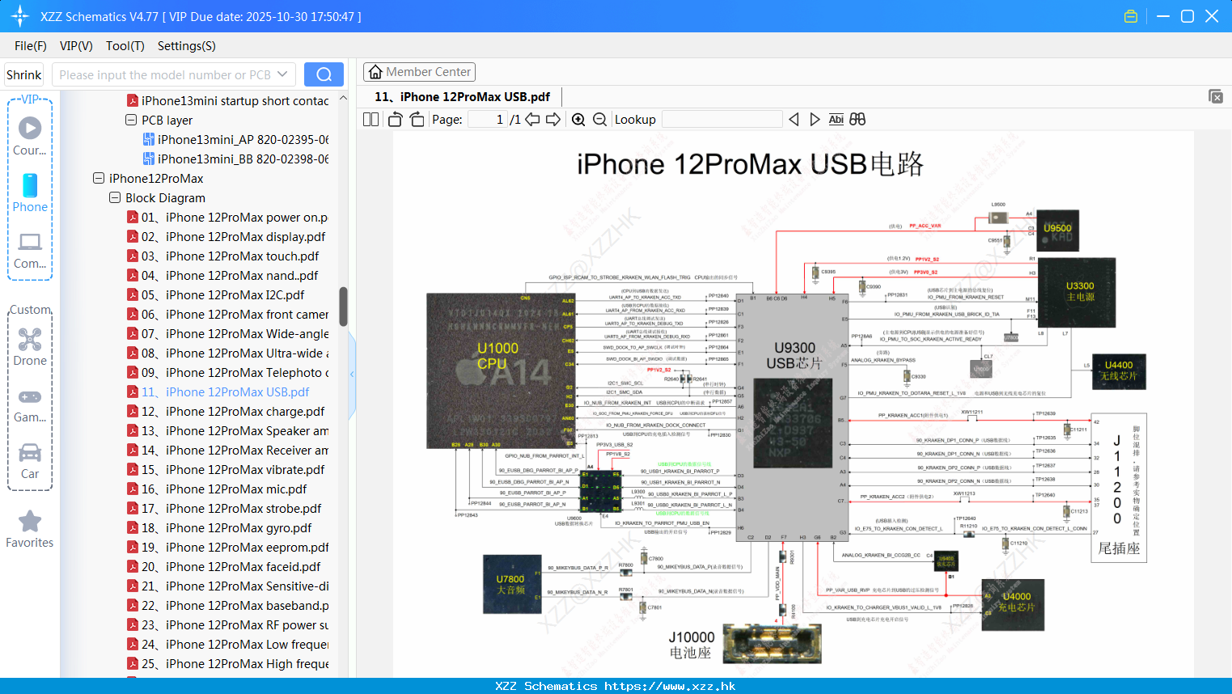The height and width of the screenshot is (694, 1232).
Task: Click the blue search button
Action: [324, 74]
